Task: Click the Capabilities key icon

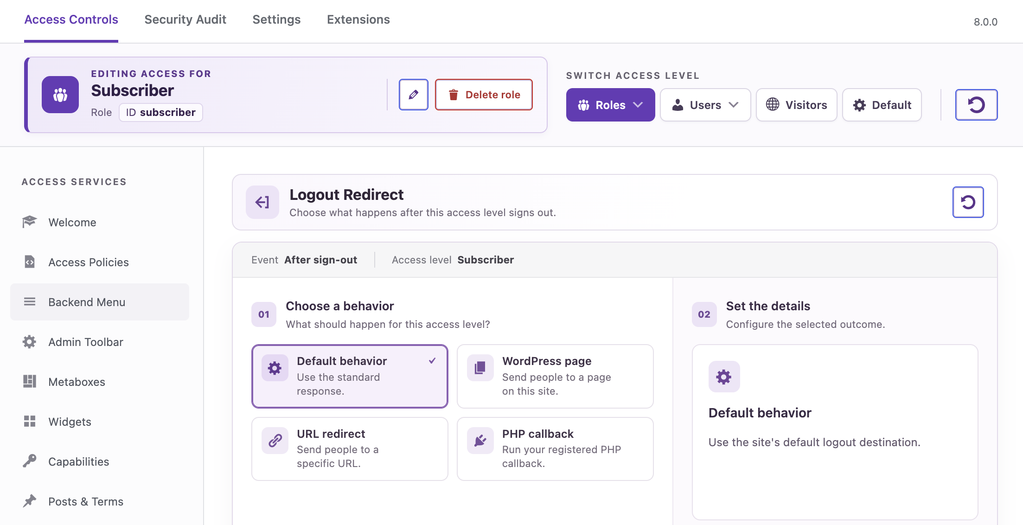Action: click(x=30, y=461)
